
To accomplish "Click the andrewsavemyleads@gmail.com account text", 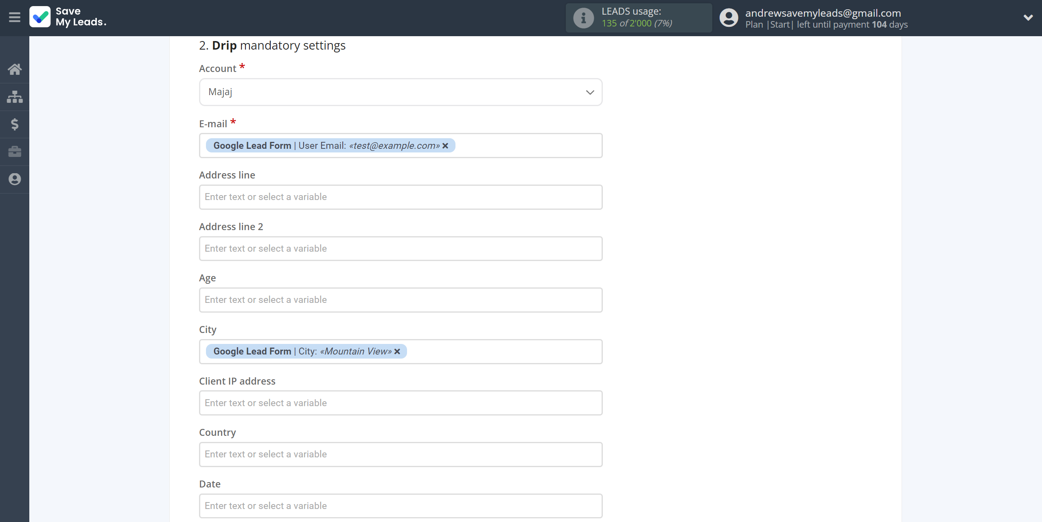I will click(x=823, y=13).
